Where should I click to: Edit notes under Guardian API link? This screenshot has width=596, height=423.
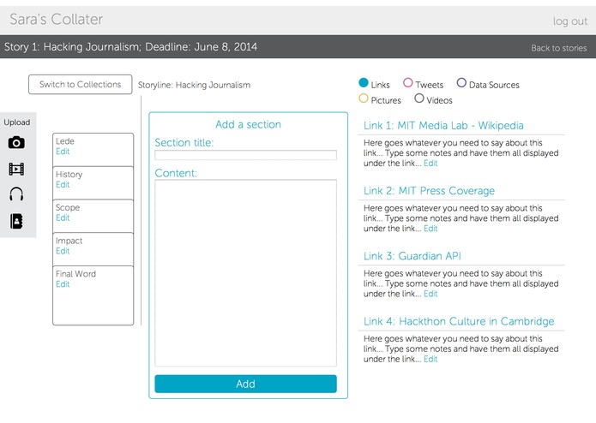[x=430, y=294]
